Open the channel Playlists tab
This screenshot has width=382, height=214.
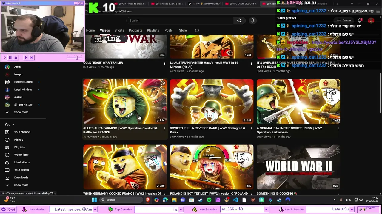pyautogui.click(x=153, y=30)
